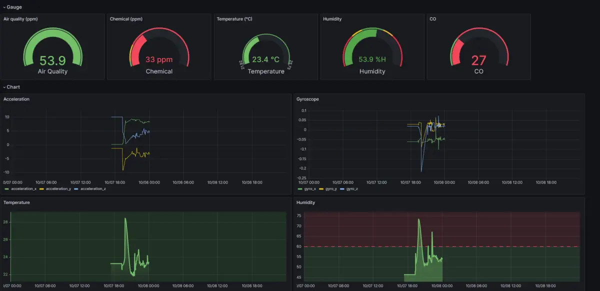Toggle acceleration_y series in legend

click(x=58, y=189)
